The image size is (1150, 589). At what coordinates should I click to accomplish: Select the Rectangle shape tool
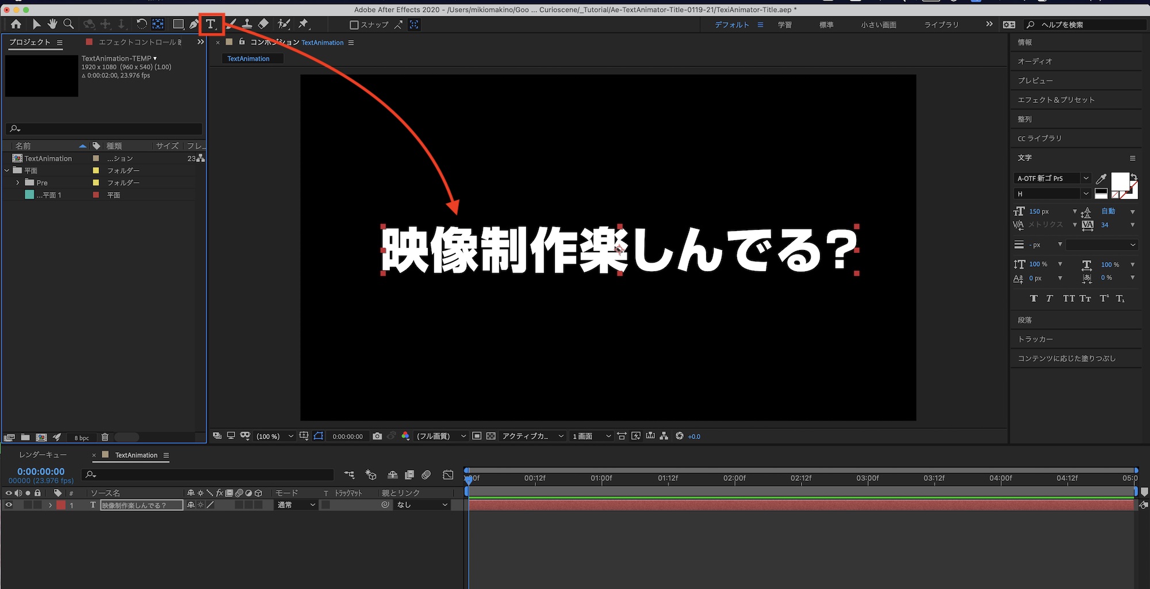pos(178,24)
